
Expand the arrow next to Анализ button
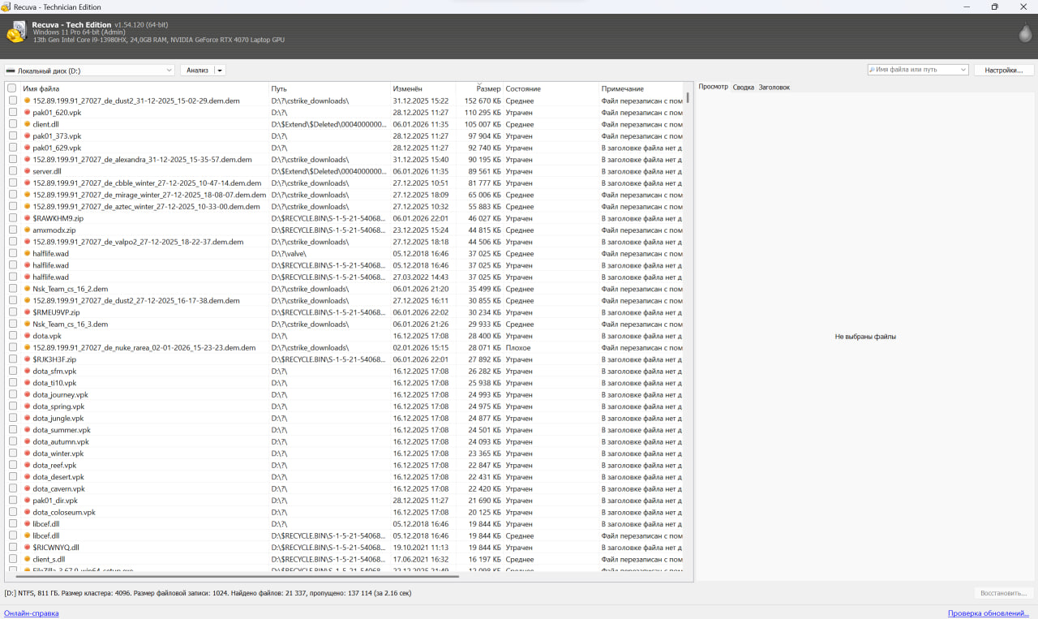[x=220, y=71]
